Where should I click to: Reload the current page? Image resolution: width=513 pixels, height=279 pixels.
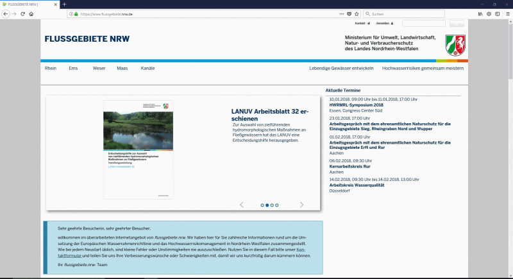tap(22, 14)
